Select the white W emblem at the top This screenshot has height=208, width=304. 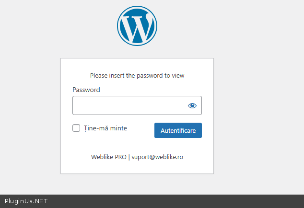137,26
